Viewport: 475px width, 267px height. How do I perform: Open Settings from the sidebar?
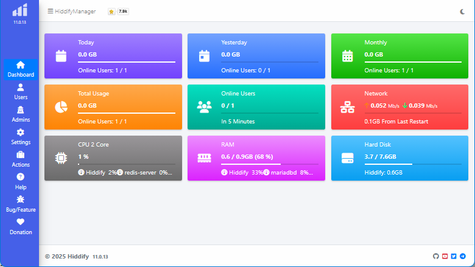(x=21, y=136)
